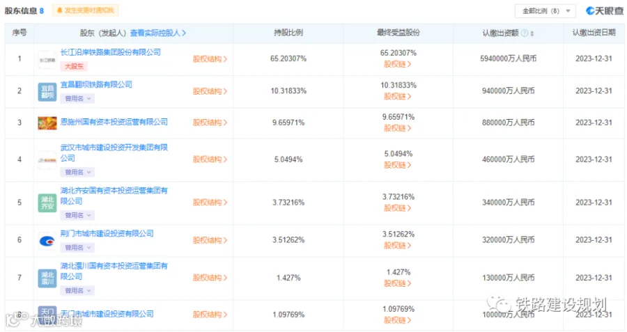Click the 最终受益股份 column header
Viewport: 627px width, 332px height.
click(398, 33)
